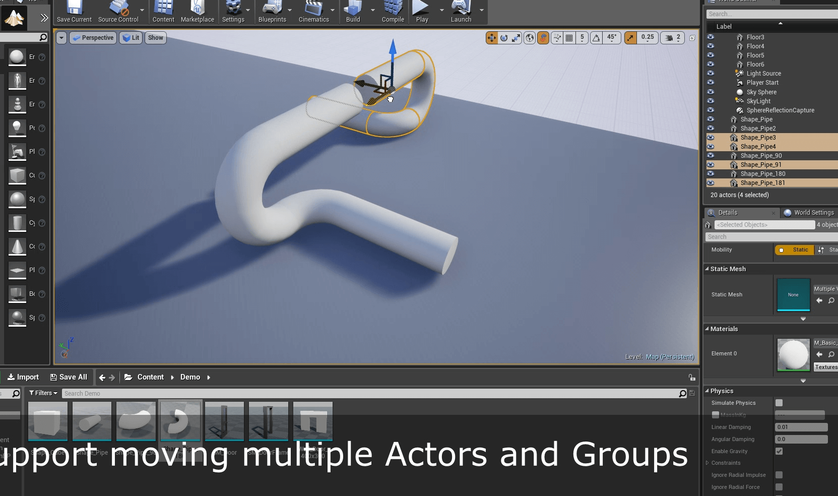This screenshot has height=496, width=838.
Task: Expand Constraints property
Action: (707, 463)
